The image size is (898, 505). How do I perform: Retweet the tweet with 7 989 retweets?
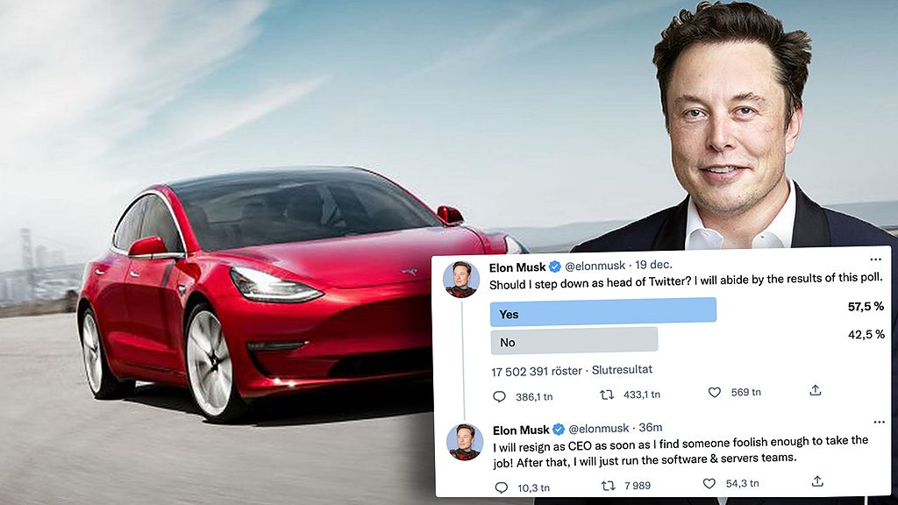[x=609, y=486]
